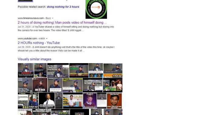Open thumbnail of man in white t-shirt sitting
The width and height of the screenshot is (204, 115).
coord(73,100)
